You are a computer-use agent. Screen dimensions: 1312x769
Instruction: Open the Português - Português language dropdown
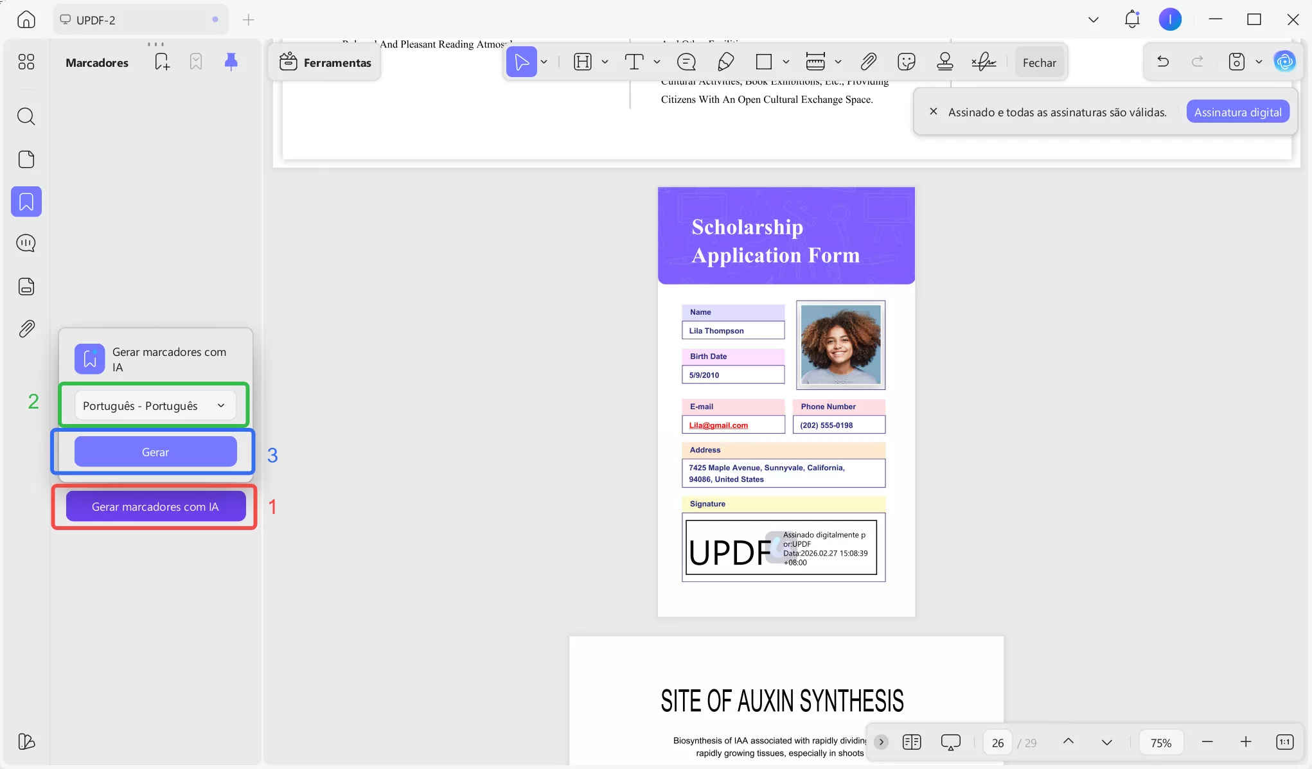[x=155, y=405]
